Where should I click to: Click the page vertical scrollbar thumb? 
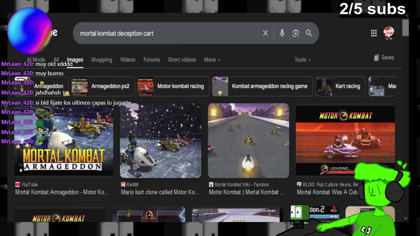(406, 28)
